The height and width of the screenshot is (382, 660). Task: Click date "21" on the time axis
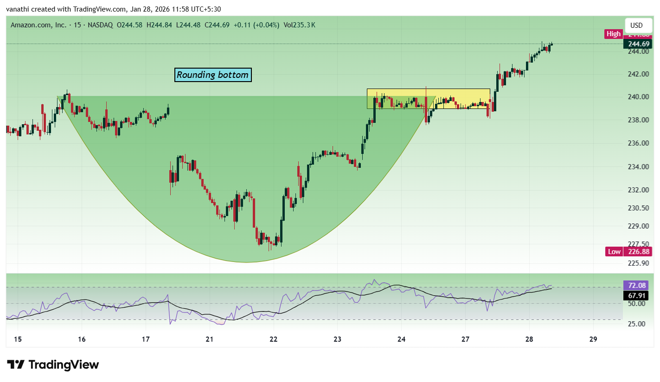pyautogui.click(x=210, y=339)
